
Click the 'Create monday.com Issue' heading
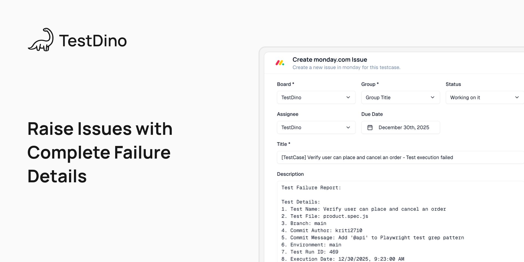[329, 59]
